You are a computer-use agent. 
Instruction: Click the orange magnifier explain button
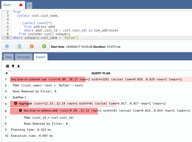[x=31, y=46]
